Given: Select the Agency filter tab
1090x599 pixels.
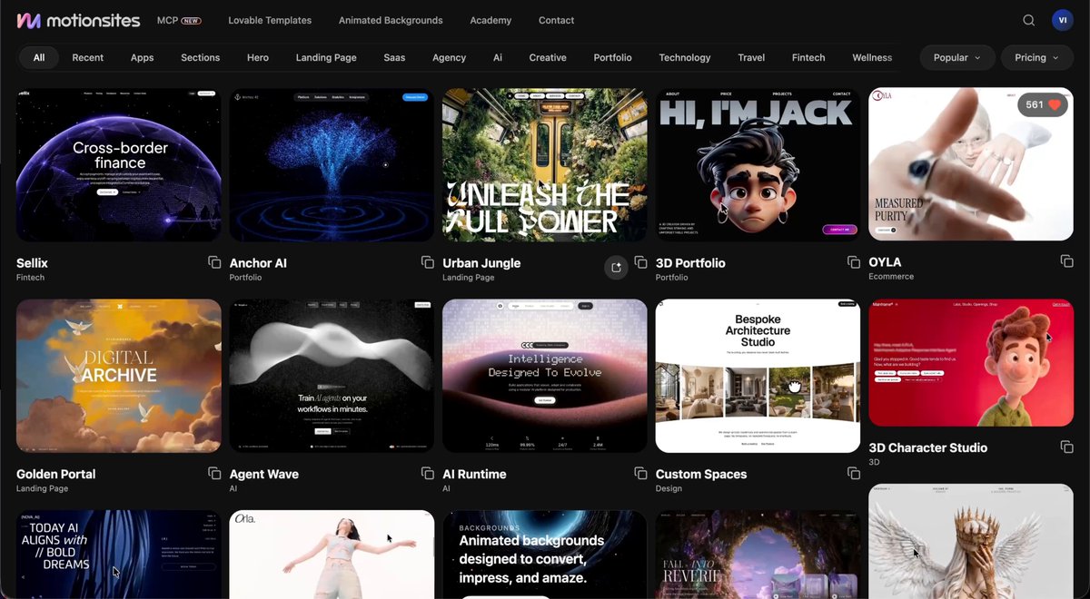Looking at the screenshot, I should click(450, 57).
